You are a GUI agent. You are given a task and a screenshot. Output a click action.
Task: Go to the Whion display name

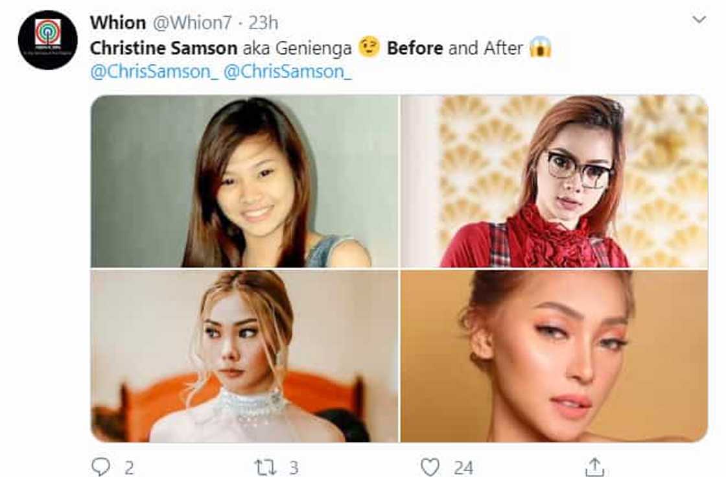[x=117, y=23]
